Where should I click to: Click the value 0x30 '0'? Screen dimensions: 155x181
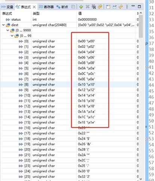click(84, 171)
